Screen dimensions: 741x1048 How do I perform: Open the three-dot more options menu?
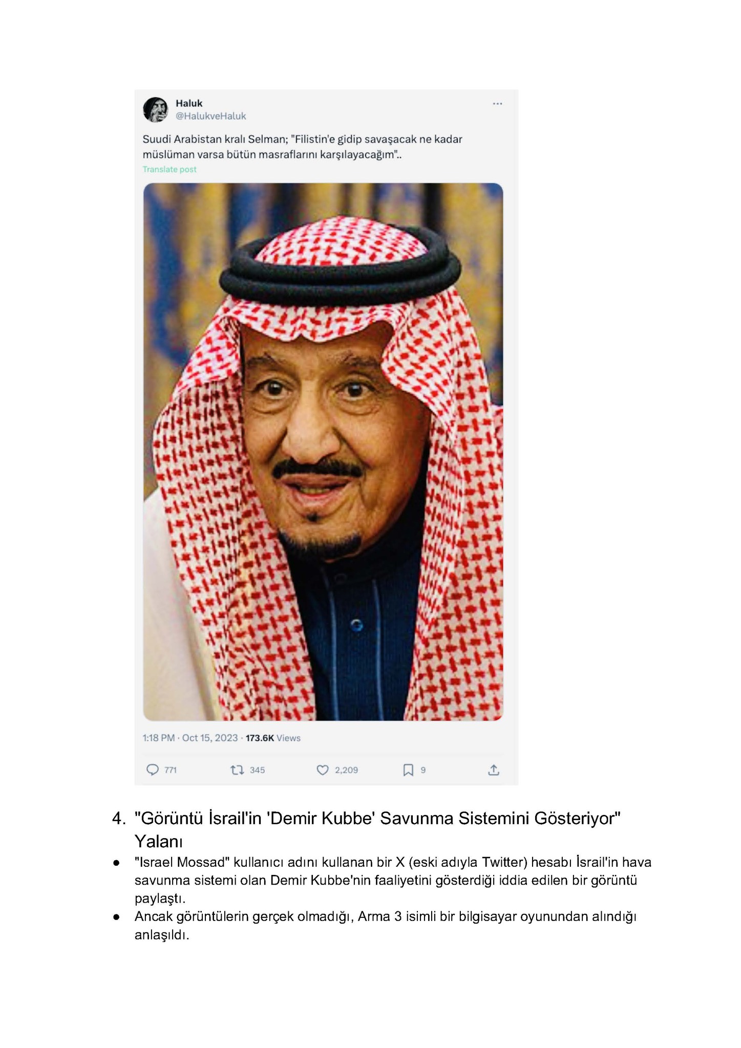[x=497, y=103]
